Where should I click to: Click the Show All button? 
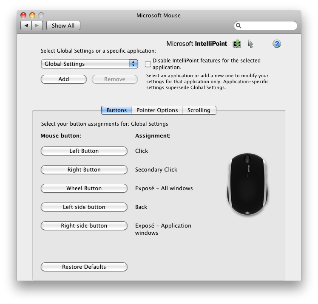coord(63,25)
